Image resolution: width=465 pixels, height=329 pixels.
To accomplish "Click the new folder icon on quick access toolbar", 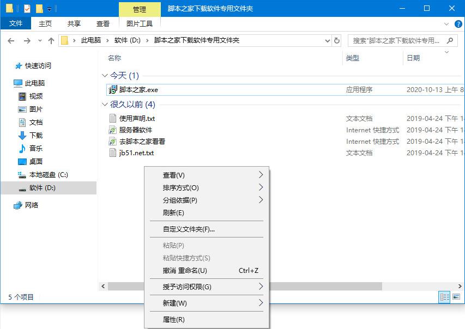I will 39,8.
